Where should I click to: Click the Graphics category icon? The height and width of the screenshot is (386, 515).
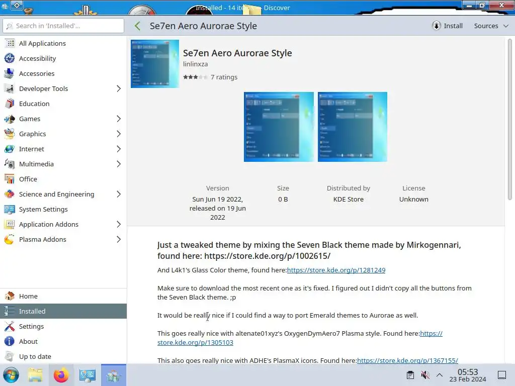pos(10,134)
